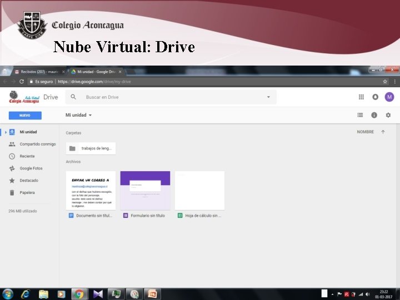Click the blue NUEVO button

tap(25, 116)
